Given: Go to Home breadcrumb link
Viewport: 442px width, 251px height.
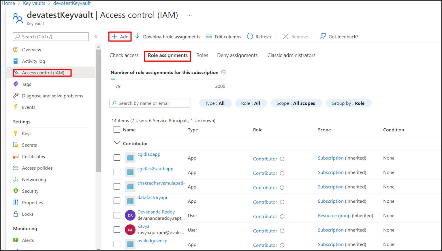Looking at the screenshot, I should (x=8, y=3).
